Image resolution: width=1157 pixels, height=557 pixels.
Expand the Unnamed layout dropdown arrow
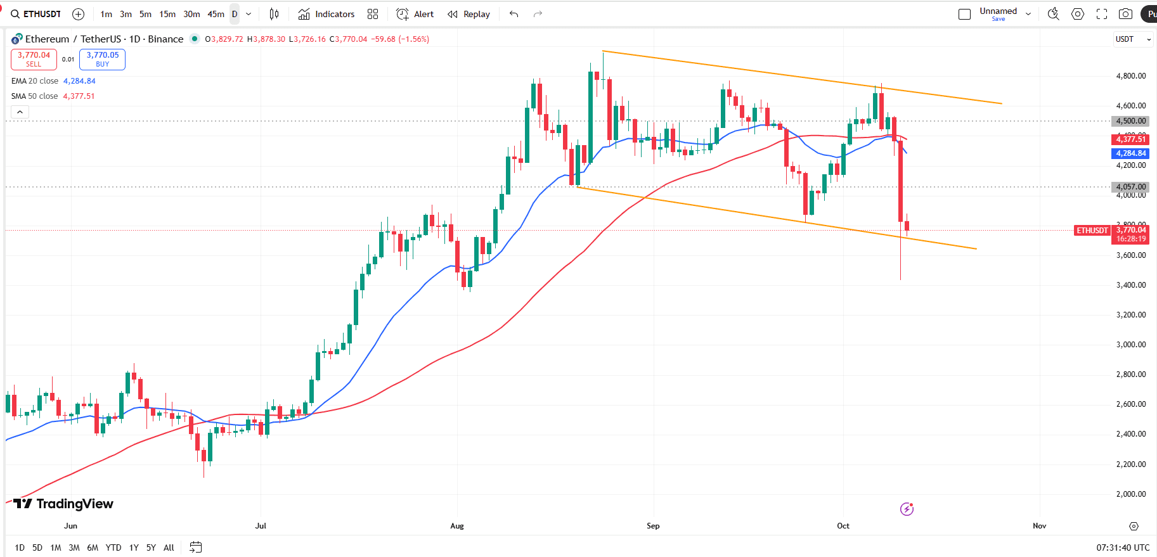[1028, 14]
